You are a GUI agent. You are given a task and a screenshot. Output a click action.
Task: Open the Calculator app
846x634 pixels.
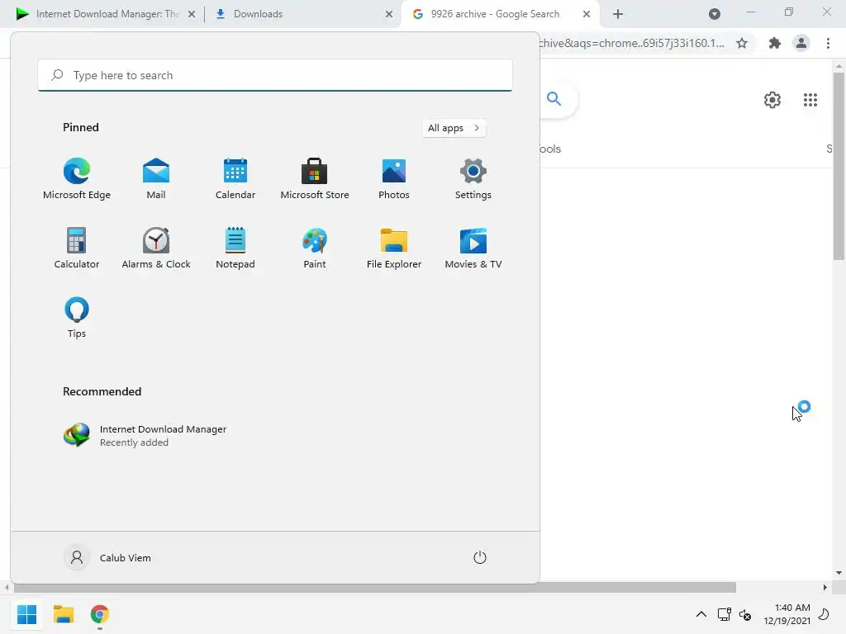(77, 248)
